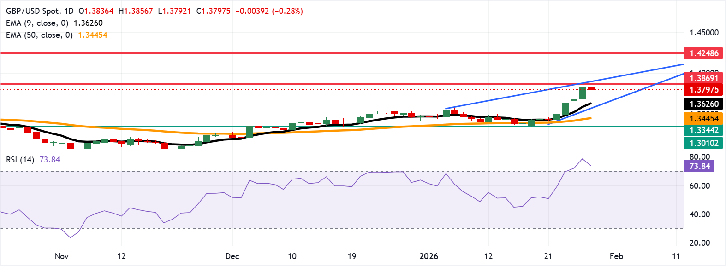Image resolution: width=726 pixels, height=266 pixels.
Task: Select the green 1.33442 support label
Action: 703,130
